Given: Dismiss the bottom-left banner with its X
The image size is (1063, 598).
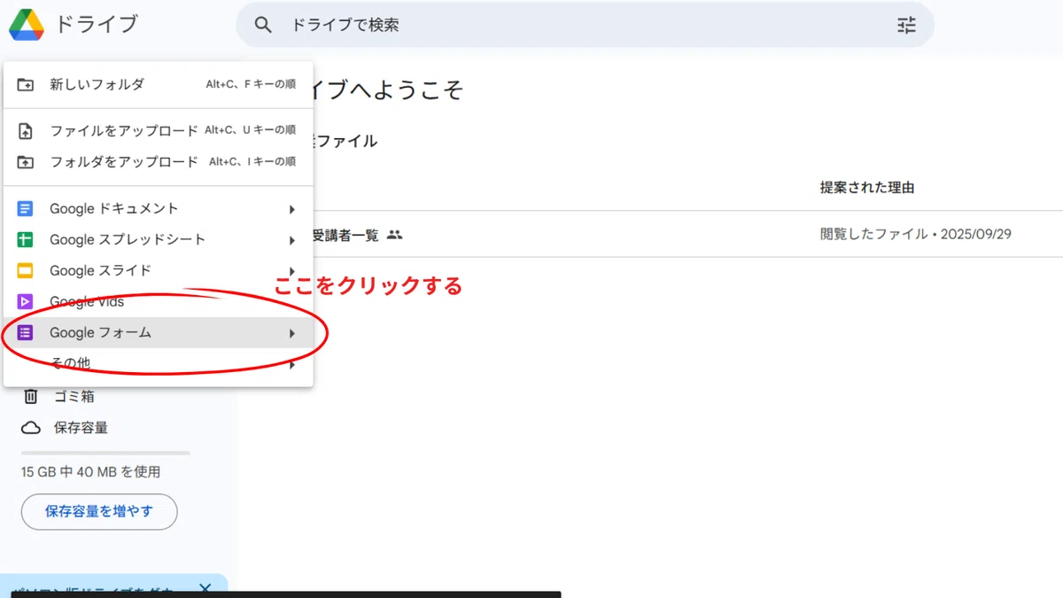Looking at the screenshot, I should 205,588.
